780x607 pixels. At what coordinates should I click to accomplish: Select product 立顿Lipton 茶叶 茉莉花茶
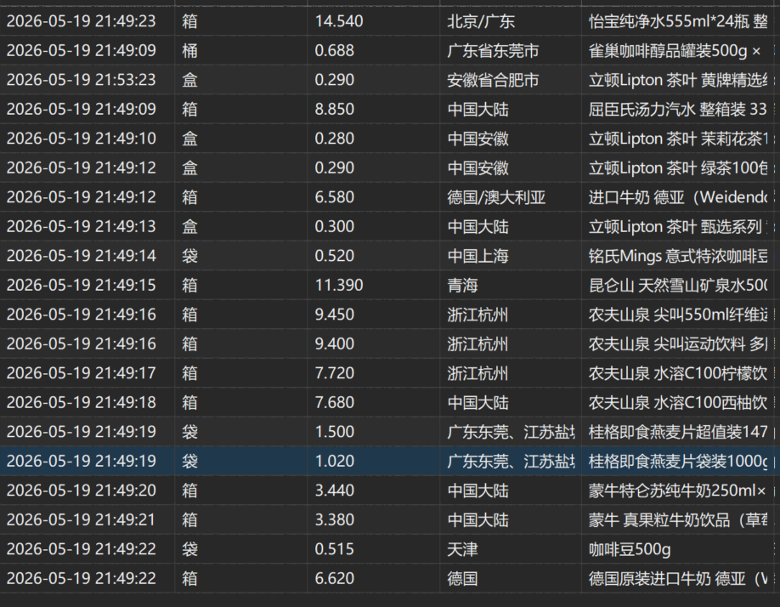678,139
